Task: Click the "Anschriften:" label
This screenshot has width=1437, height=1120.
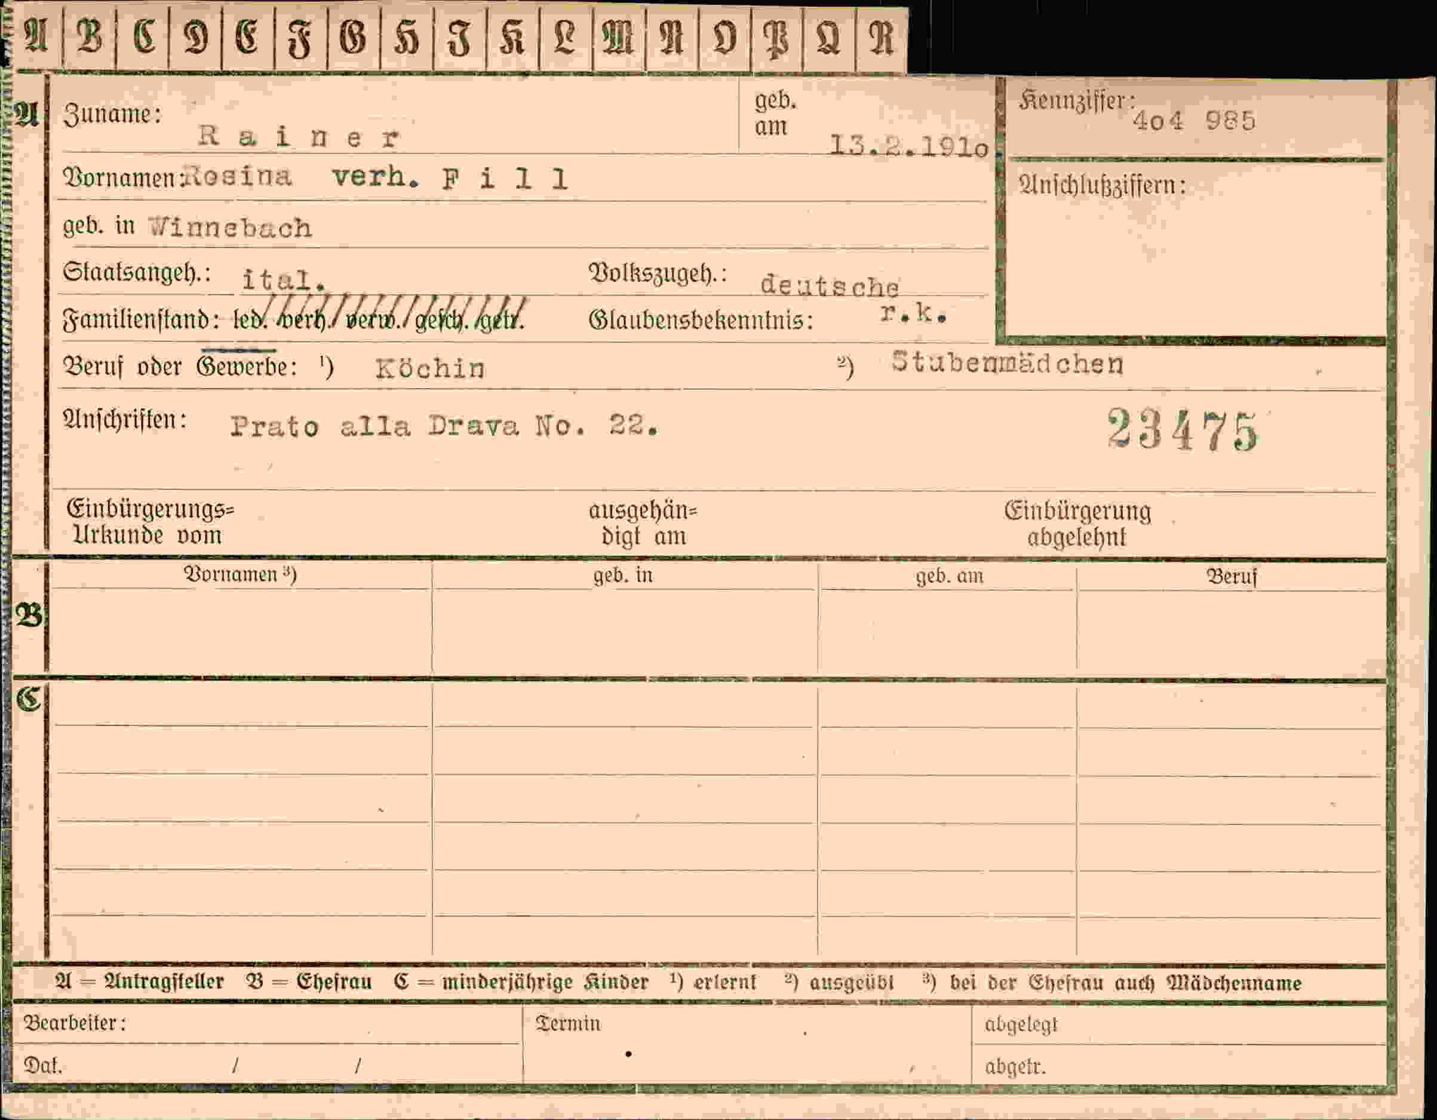Action: pos(125,420)
